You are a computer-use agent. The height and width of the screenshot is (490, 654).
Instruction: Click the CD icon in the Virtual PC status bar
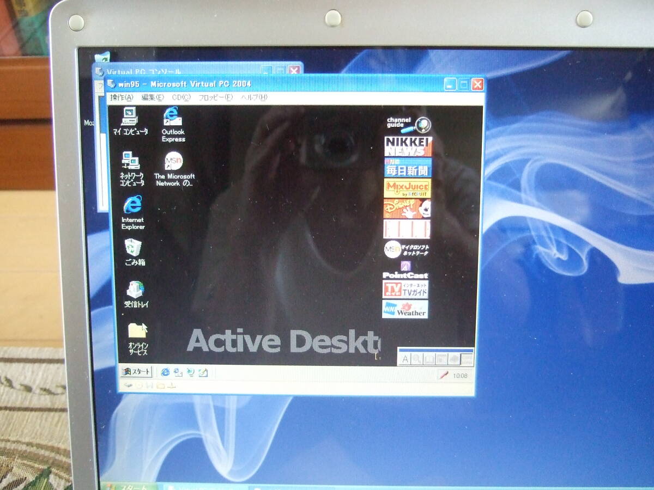click(139, 385)
